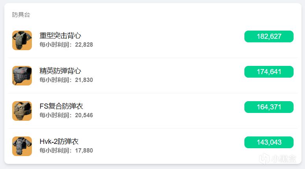The height and width of the screenshot is (169, 305).
Task: Click the hourly profit value 22,828
Action: (x=84, y=45)
